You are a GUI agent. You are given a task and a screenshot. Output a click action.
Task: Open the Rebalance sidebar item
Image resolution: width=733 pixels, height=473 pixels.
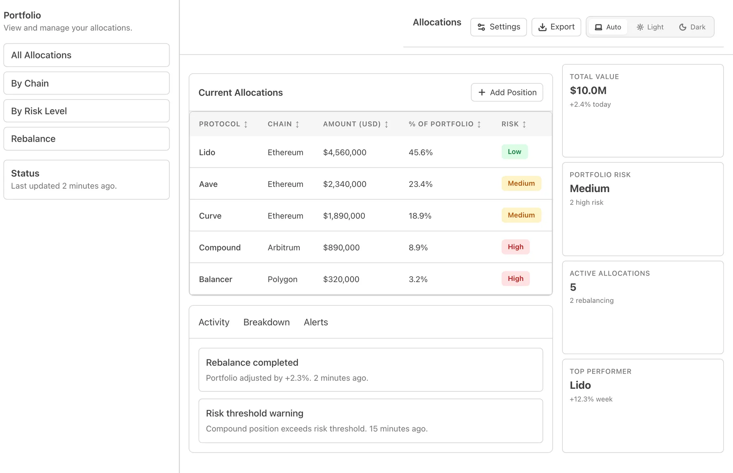(86, 139)
